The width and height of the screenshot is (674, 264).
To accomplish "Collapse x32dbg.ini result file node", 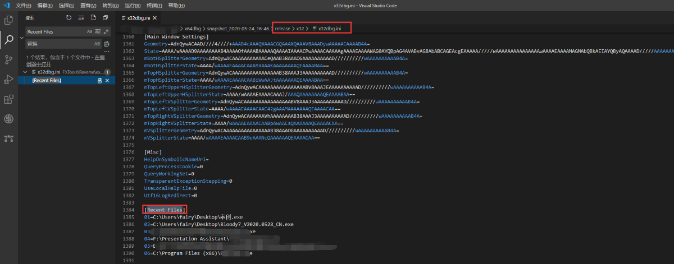I will 25,72.
